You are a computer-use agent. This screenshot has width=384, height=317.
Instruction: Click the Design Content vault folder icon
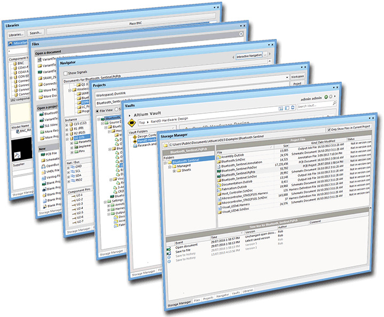(135, 137)
